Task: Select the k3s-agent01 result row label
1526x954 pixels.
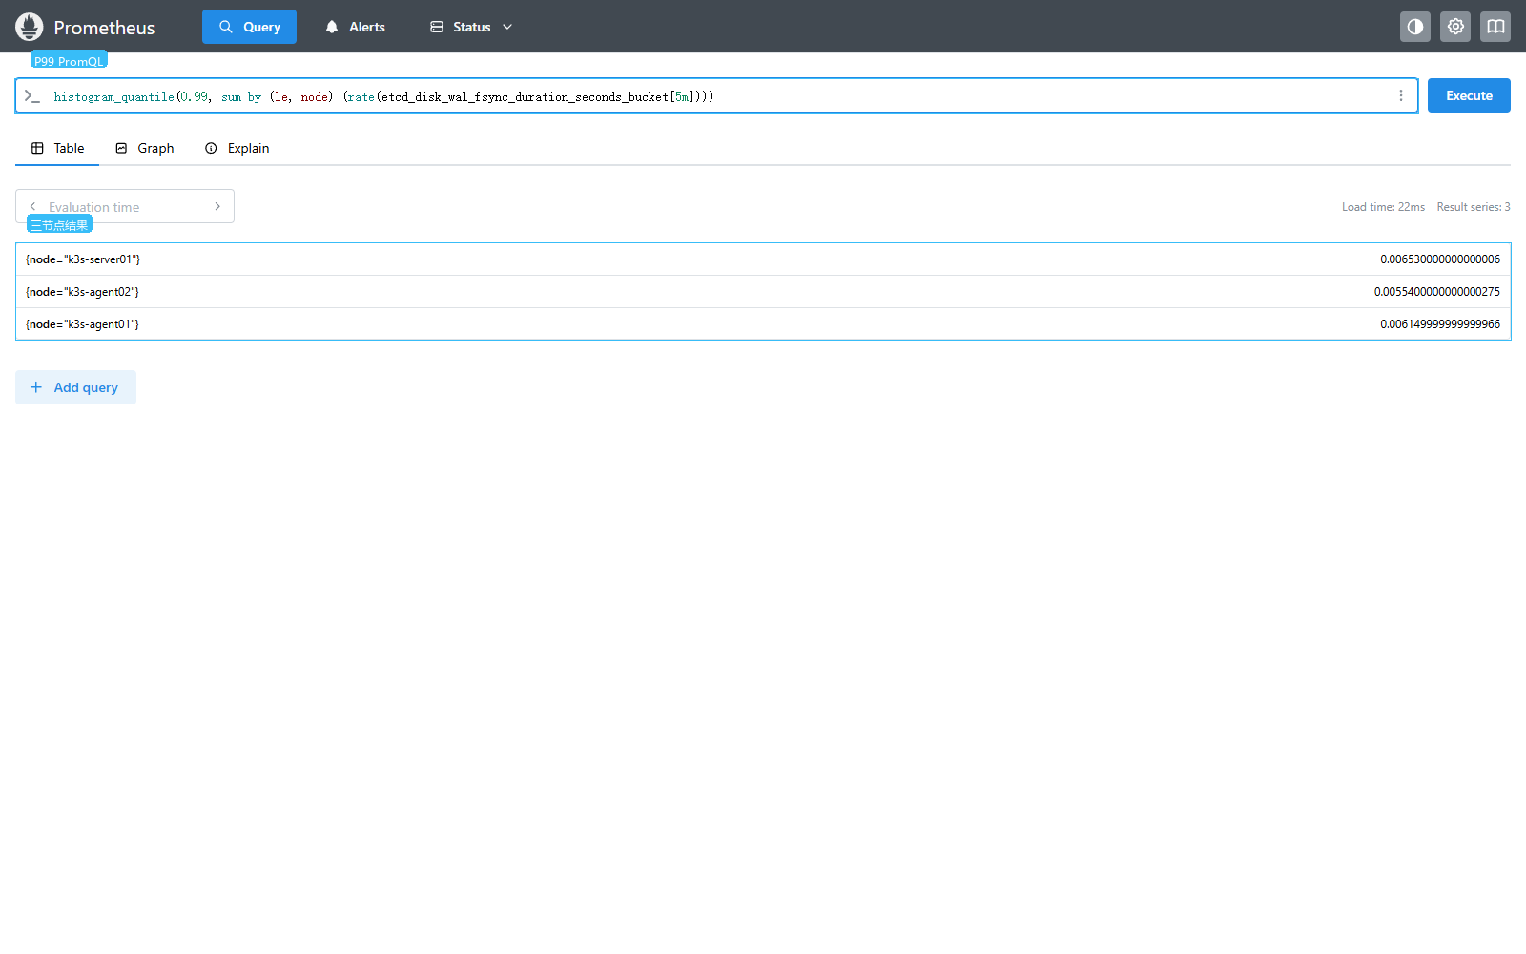Action: click(x=82, y=324)
